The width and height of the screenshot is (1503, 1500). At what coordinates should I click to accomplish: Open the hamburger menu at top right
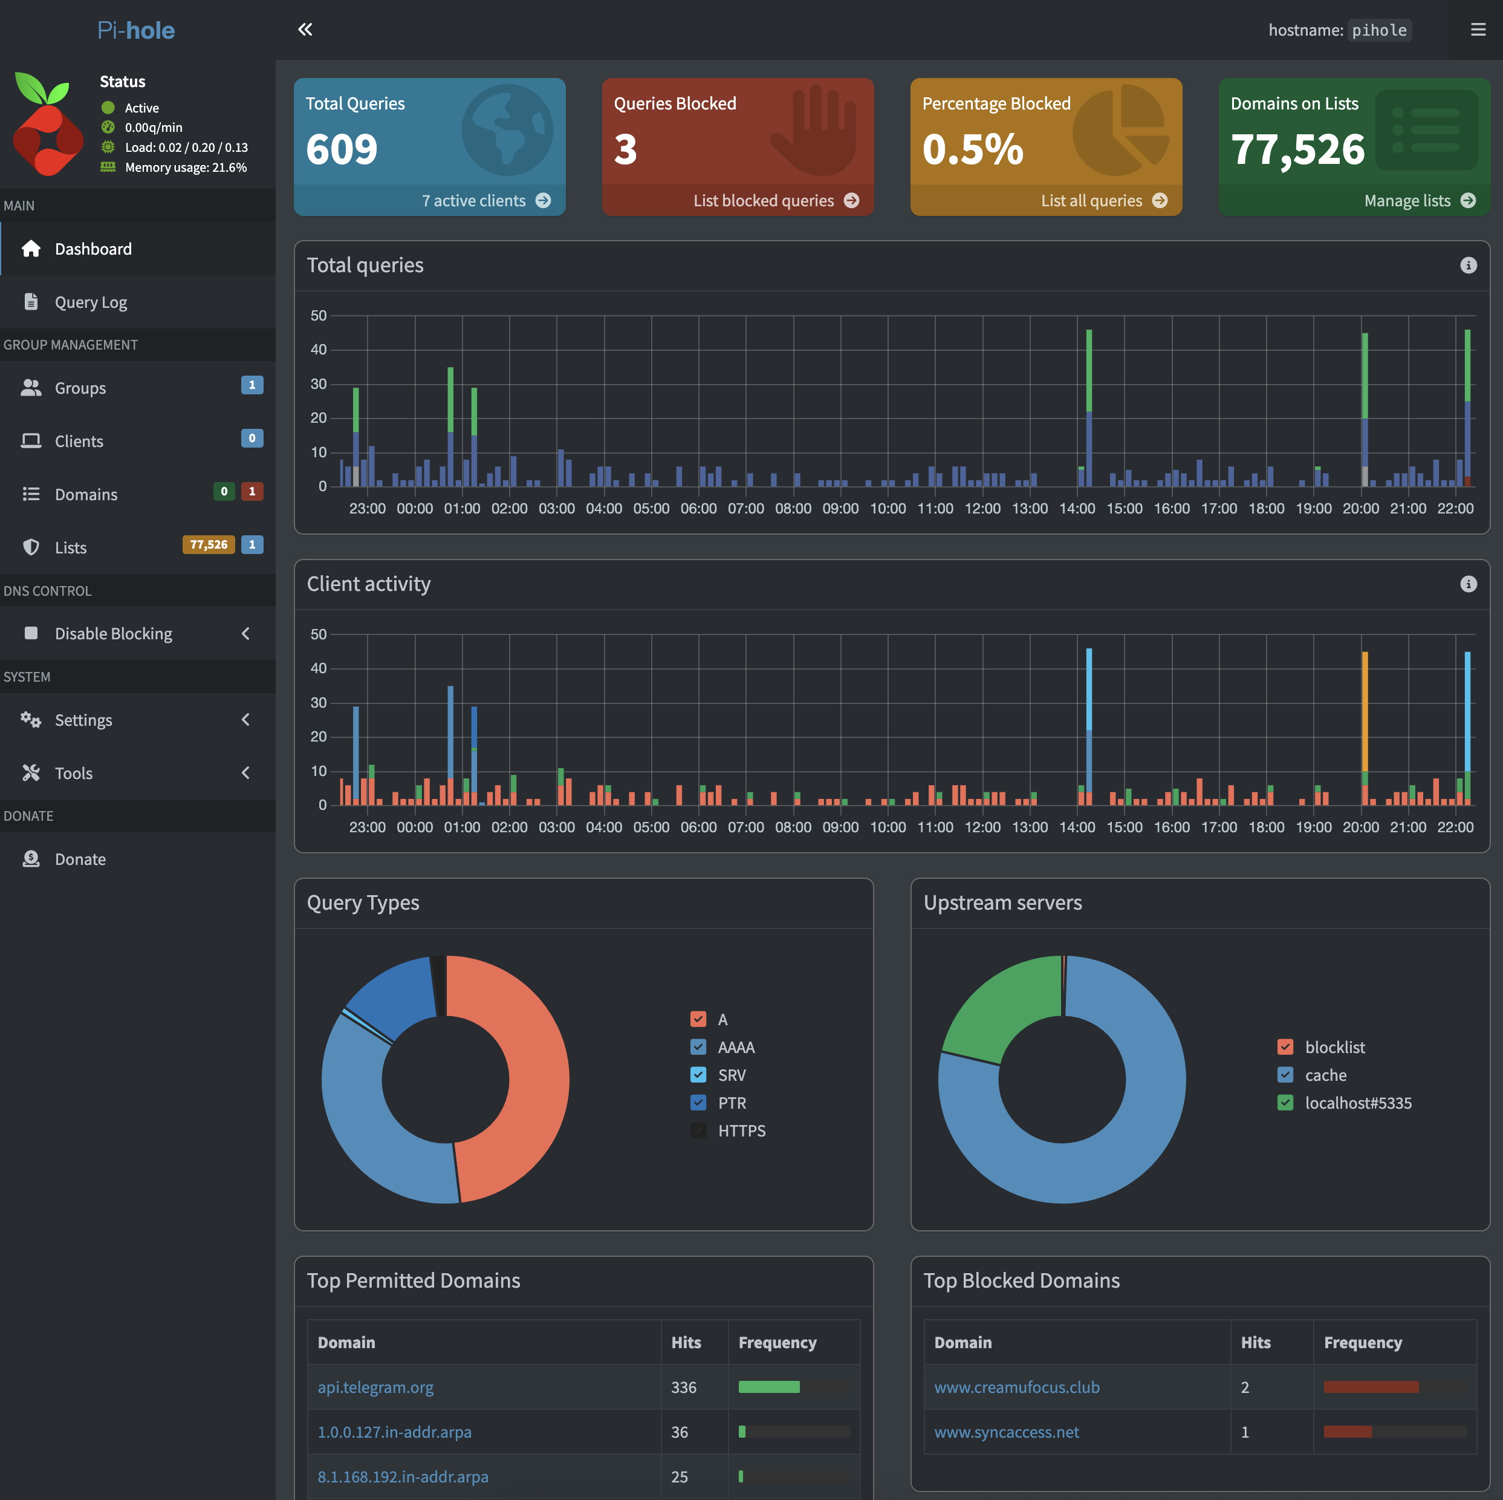[1478, 30]
